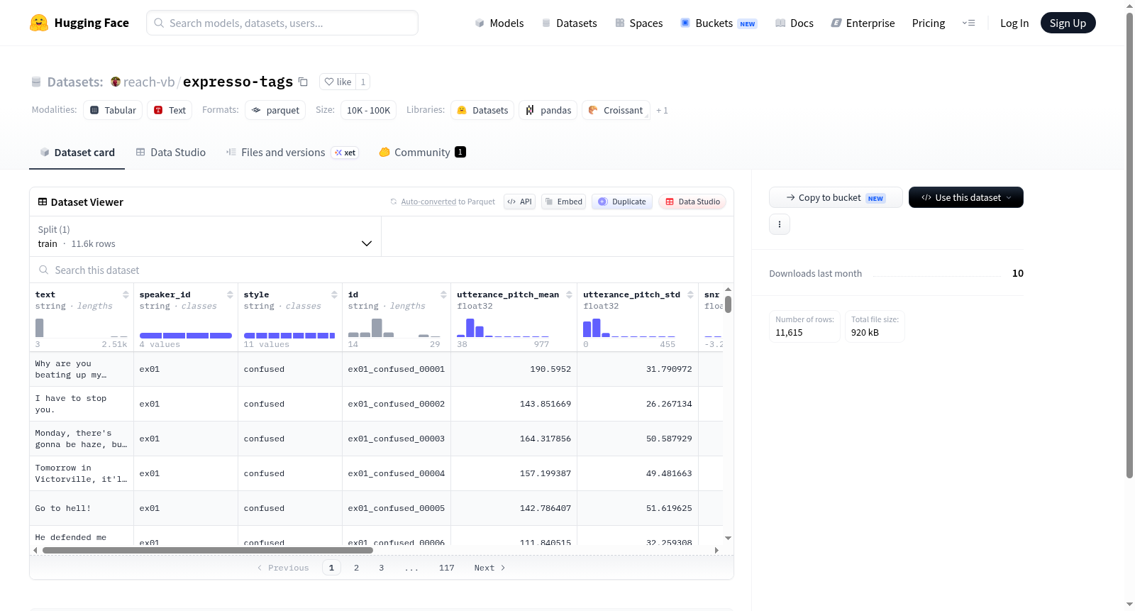Filter by the Tabular modality tag
The image size is (1135, 611).
coord(113,110)
